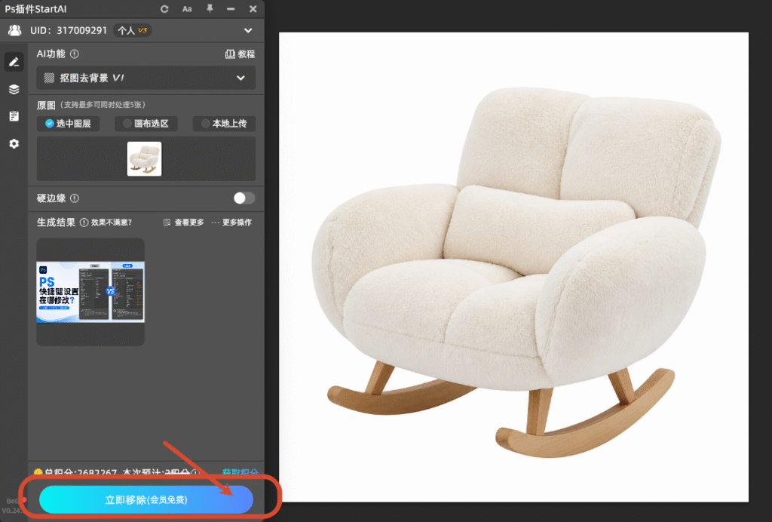The width and height of the screenshot is (772, 522).
Task: Click the rocking chair source thumbnail
Action: 144,159
